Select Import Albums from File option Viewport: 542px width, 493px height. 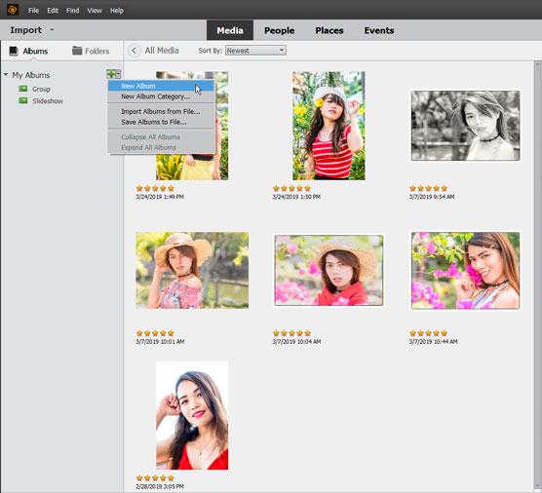point(161,111)
